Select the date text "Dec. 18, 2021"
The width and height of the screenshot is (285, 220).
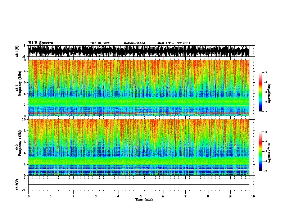100,43
